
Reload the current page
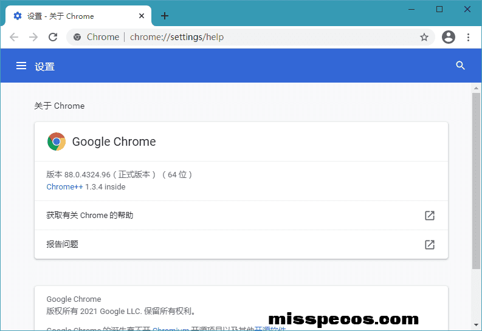(53, 37)
